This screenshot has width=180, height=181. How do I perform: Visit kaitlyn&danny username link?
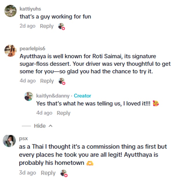tap(53, 96)
